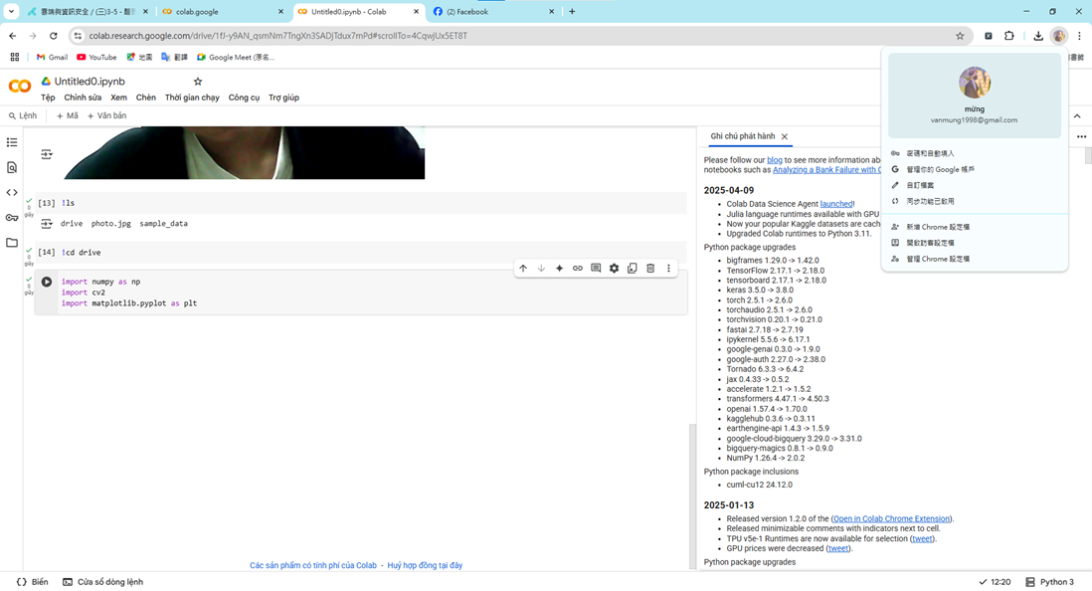Collapse the header with the chevron-up arrow
Screen dimensions: 1092x591
(1077, 116)
